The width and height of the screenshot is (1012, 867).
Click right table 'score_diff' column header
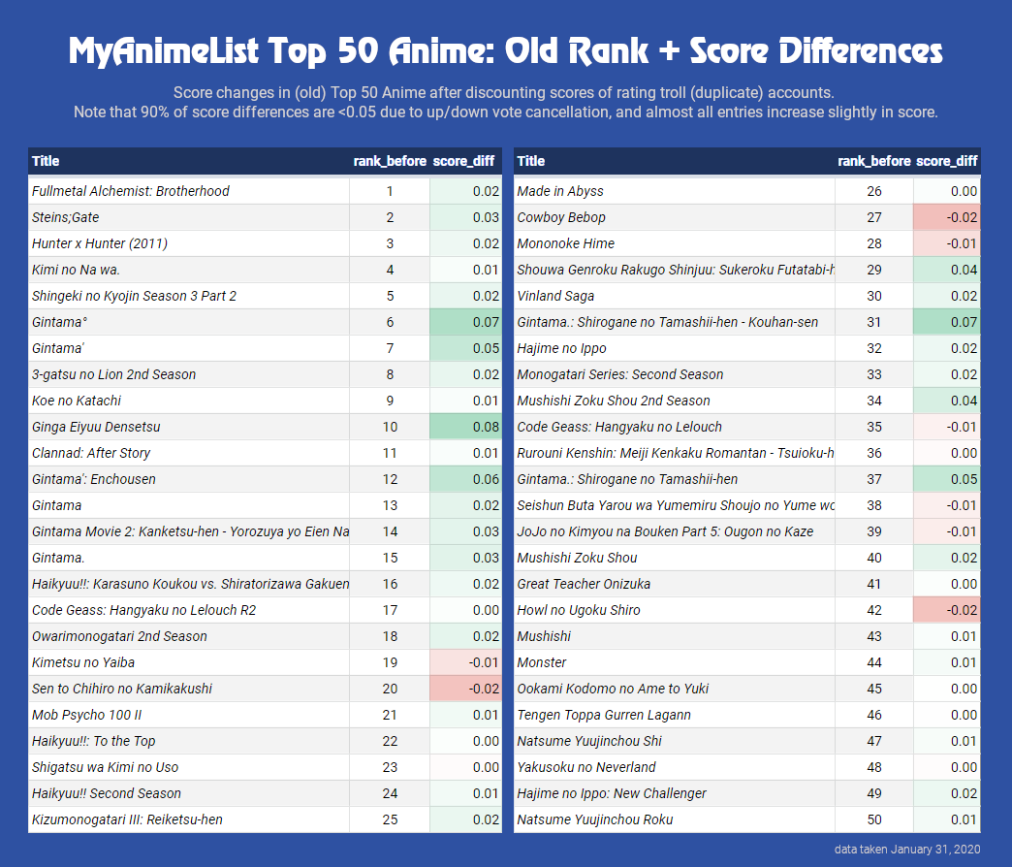(947, 161)
